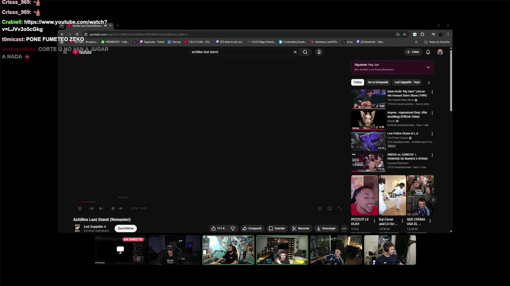Screen dimensions: 510x286
Task: Open Siguiendo - Twitch bookmark
Action: (152, 42)
